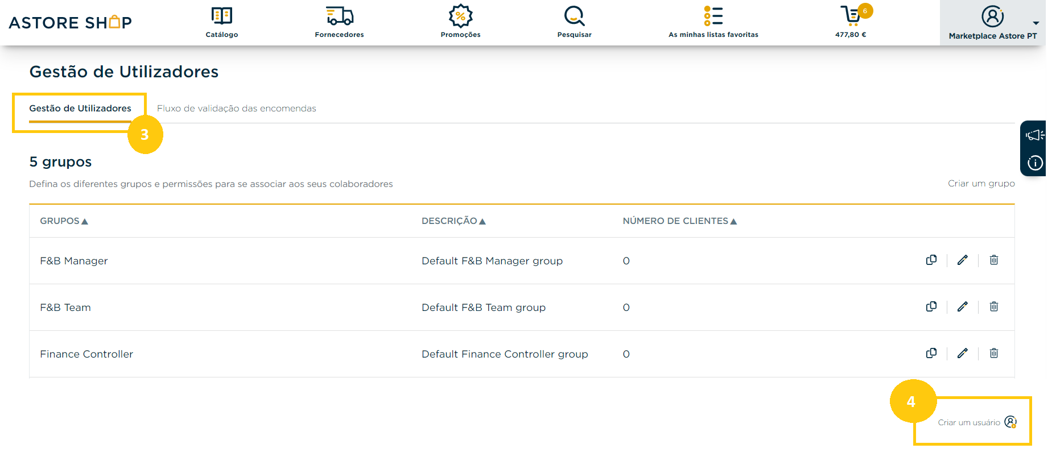Switch to Gestão de Utilizadores tab
The image size is (1056, 465).
(x=80, y=108)
